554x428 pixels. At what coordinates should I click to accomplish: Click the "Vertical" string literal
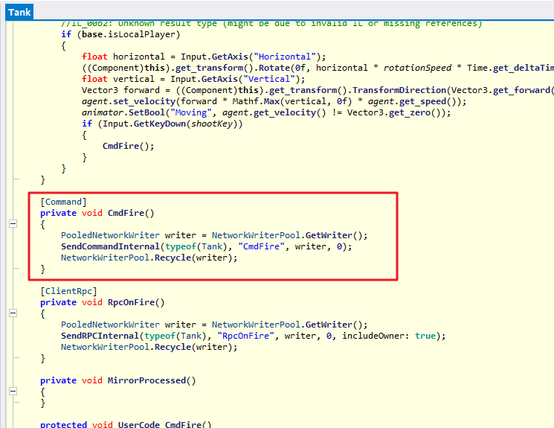click(269, 79)
